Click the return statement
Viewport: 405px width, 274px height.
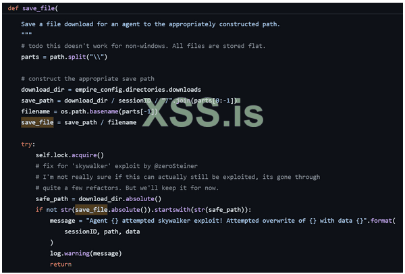click(x=60, y=264)
